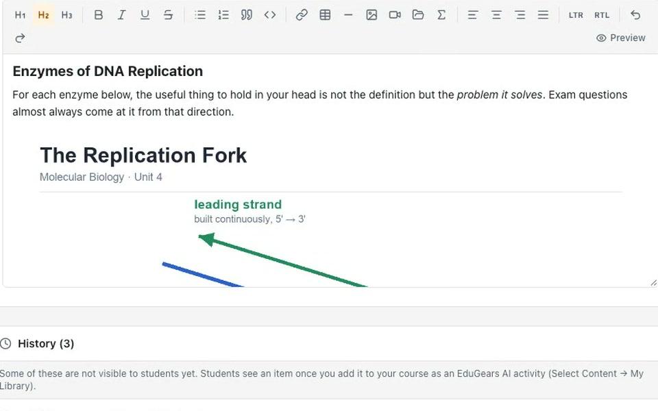Click the 'built continuously, 5' → 3'' caption
The image size is (658, 411).
249,219
